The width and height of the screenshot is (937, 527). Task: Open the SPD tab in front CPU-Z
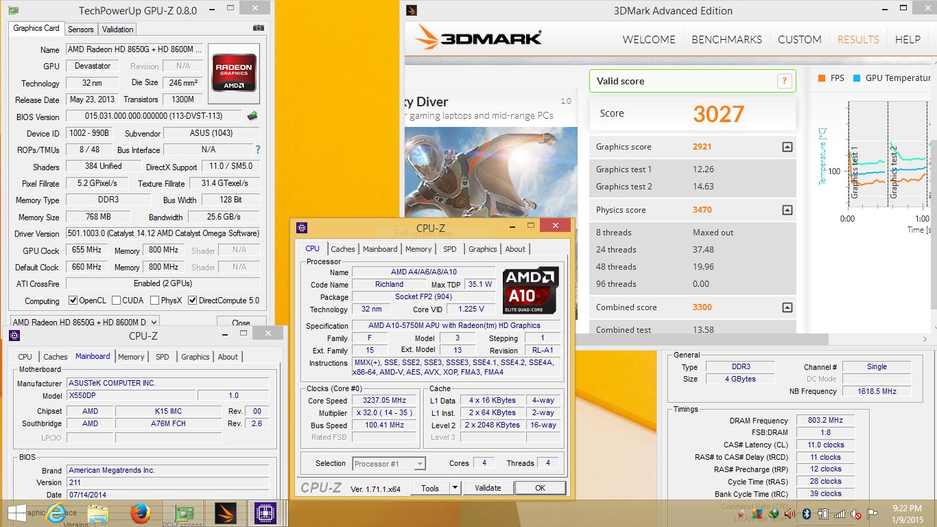click(449, 249)
